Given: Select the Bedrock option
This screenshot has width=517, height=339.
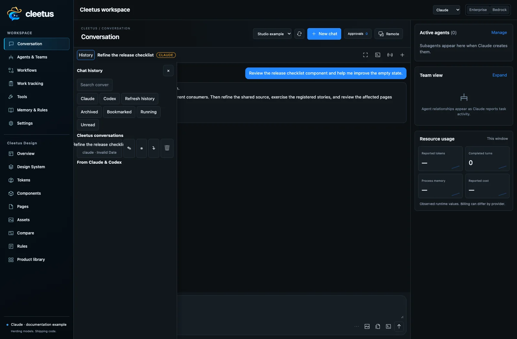Looking at the screenshot, I should point(500,10).
